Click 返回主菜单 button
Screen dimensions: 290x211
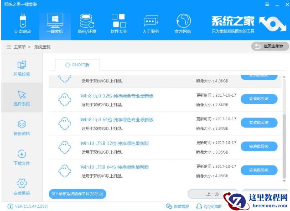270,46
